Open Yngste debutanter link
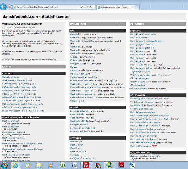 point(140,71)
